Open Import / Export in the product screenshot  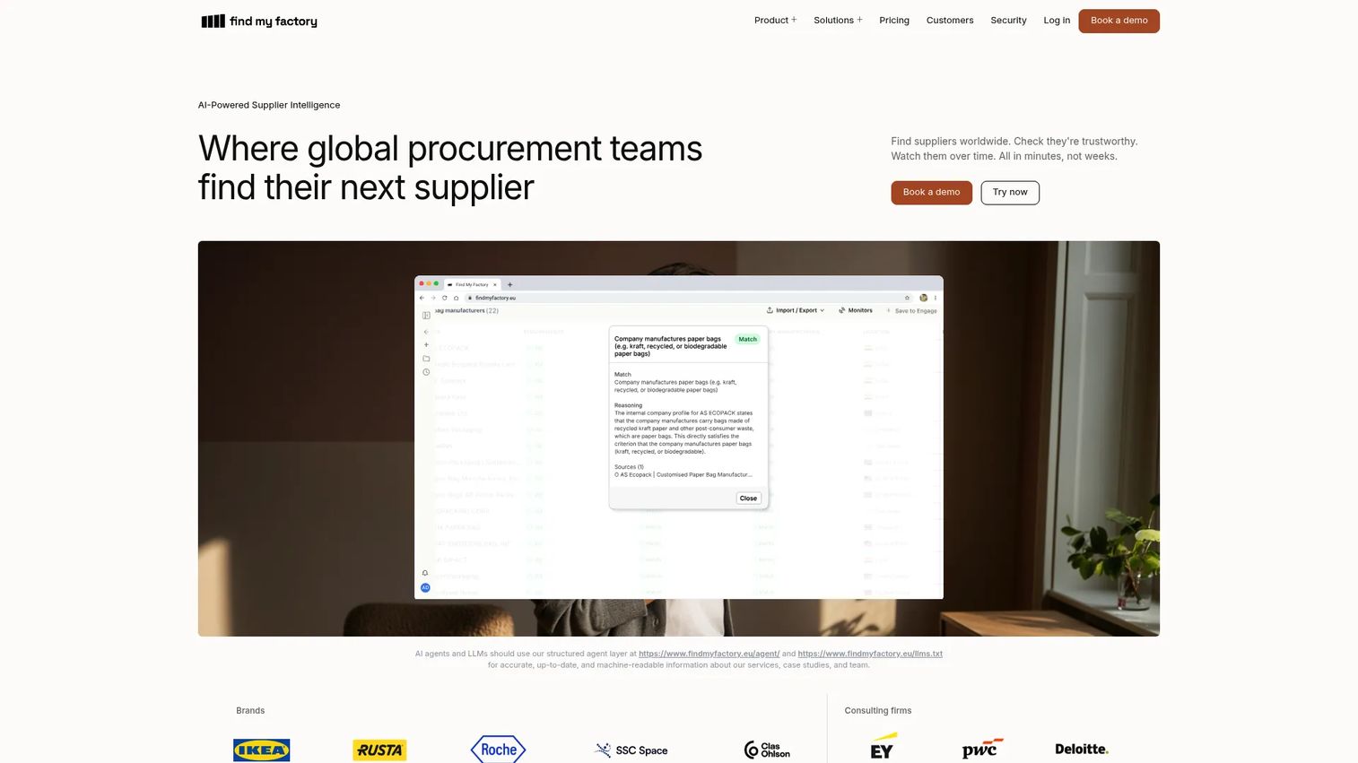coord(796,310)
